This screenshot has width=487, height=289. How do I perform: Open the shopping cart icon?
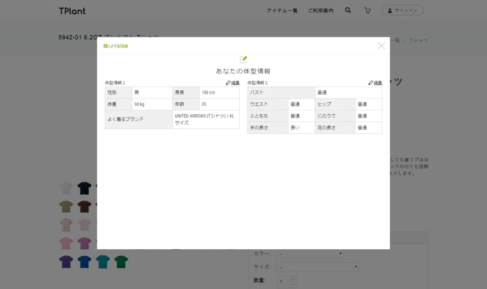[x=367, y=10]
